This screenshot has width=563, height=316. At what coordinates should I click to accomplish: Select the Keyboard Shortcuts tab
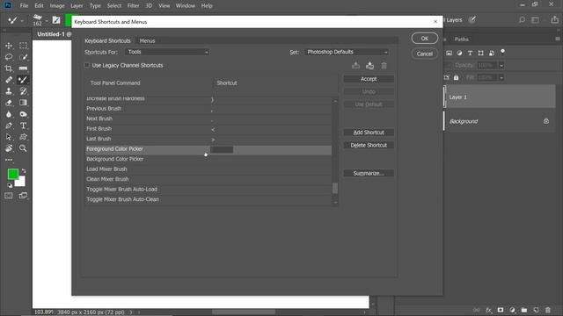[x=107, y=41]
